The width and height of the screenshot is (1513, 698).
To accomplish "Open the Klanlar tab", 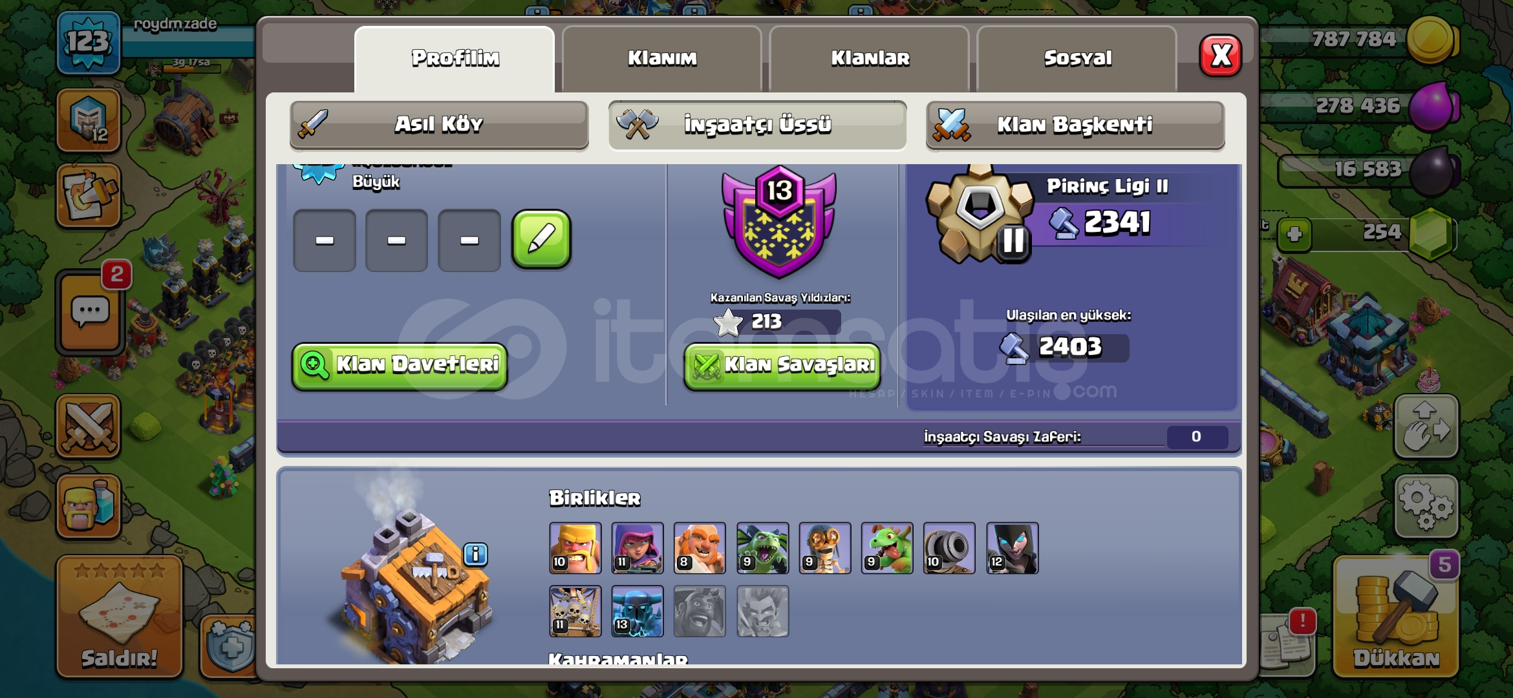I will point(870,58).
